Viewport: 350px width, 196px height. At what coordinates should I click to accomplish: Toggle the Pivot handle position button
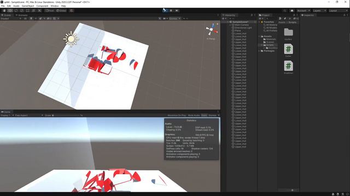click(x=50, y=10)
